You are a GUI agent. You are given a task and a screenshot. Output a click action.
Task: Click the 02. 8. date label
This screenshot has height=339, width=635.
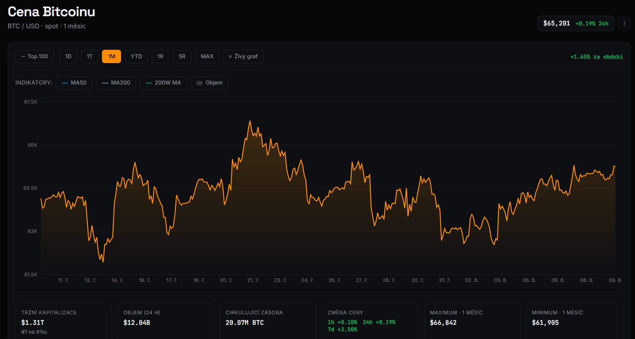pyautogui.click(x=471, y=280)
